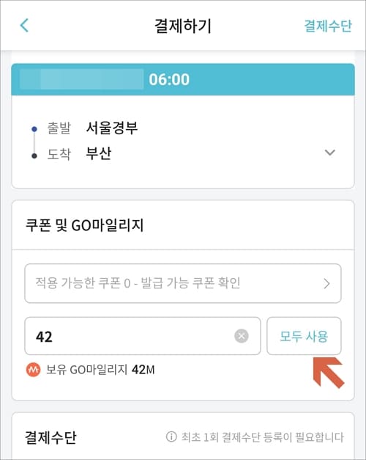
Task: Expand trip details with the chevron beside 부산
Action: 330,153
